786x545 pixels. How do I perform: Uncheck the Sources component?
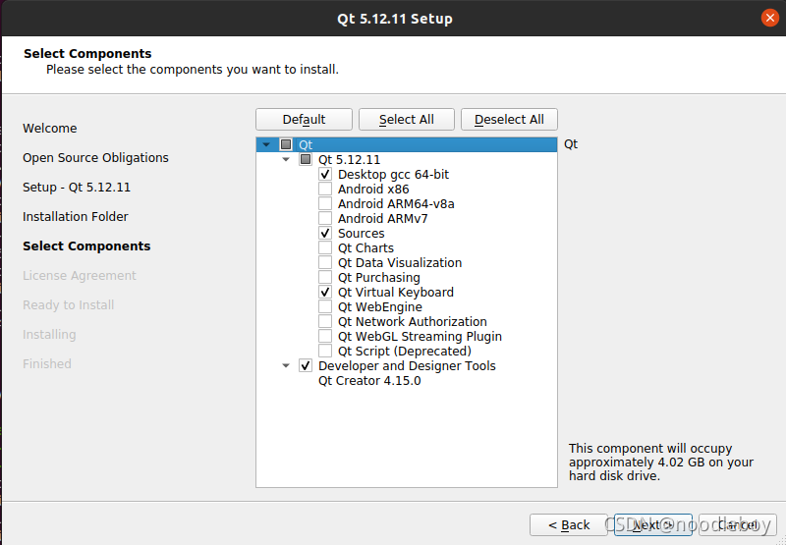(x=325, y=234)
